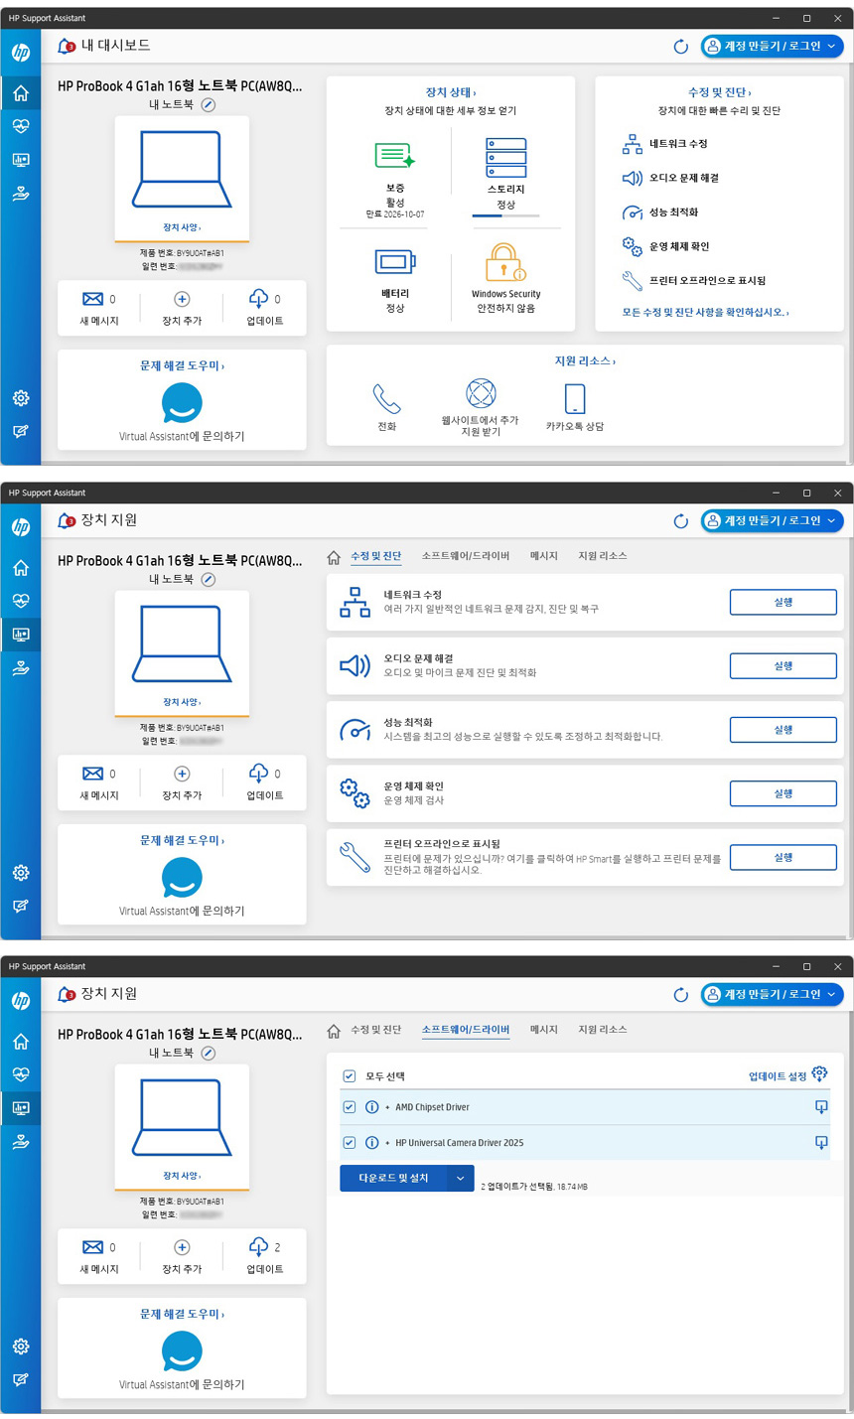The height and width of the screenshot is (1419, 854).
Task: Click the download icon for AMD Chipset Driver
Action: coord(820,1107)
